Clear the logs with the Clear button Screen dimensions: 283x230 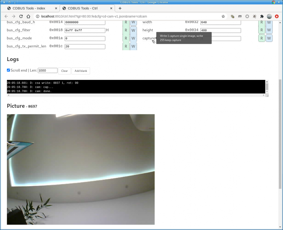64,71
